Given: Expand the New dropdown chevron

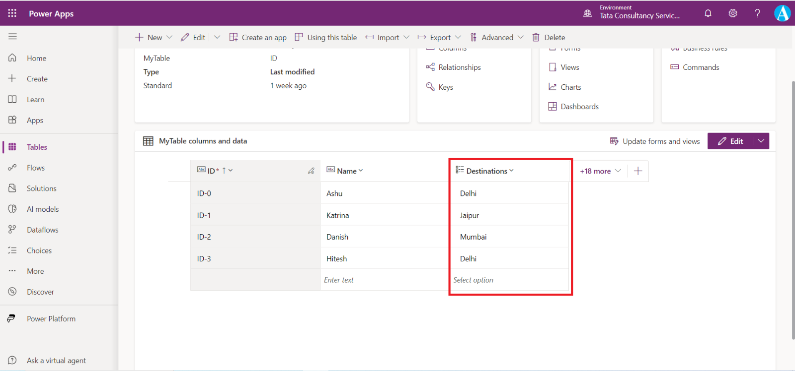Looking at the screenshot, I should pyautogui.click(x=169, y=37).
